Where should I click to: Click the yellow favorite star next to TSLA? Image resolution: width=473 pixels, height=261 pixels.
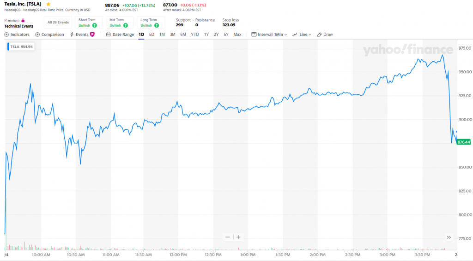tap(48, 4)
